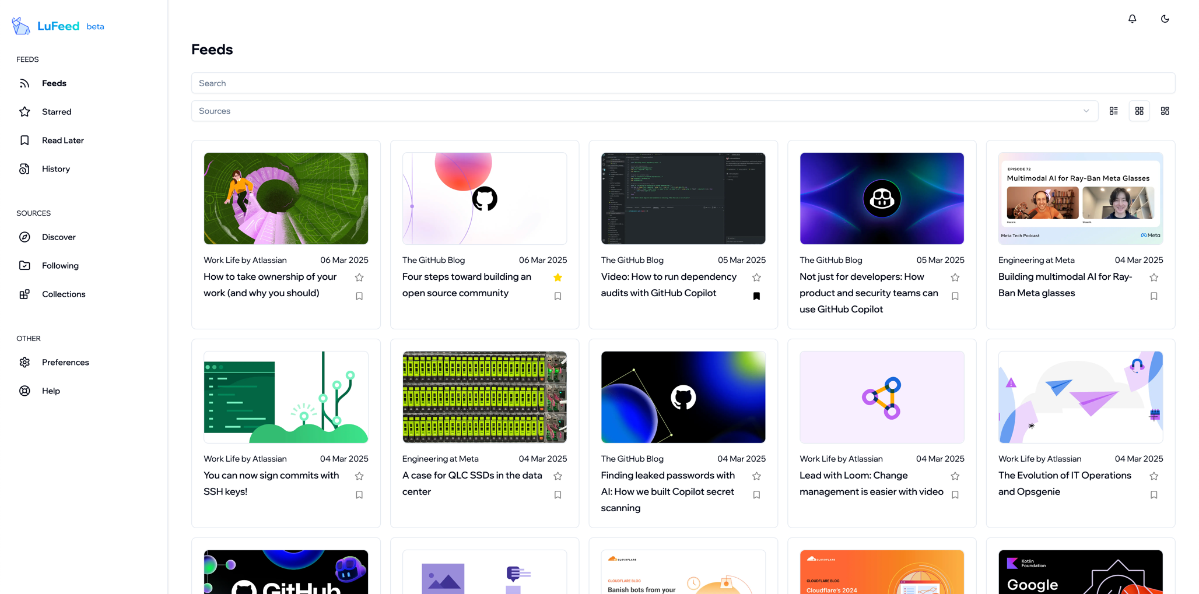
Task: Open the notifications bell
Action: 1132,19
